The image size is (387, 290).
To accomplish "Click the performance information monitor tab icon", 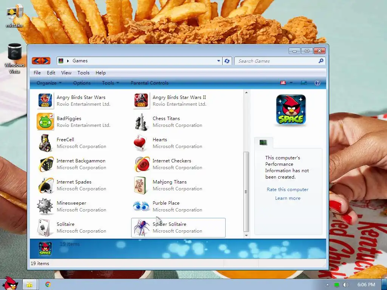I will 263,142.
